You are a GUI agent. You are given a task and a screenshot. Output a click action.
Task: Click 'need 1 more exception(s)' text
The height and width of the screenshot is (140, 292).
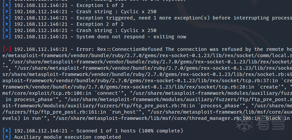[174, 18]
